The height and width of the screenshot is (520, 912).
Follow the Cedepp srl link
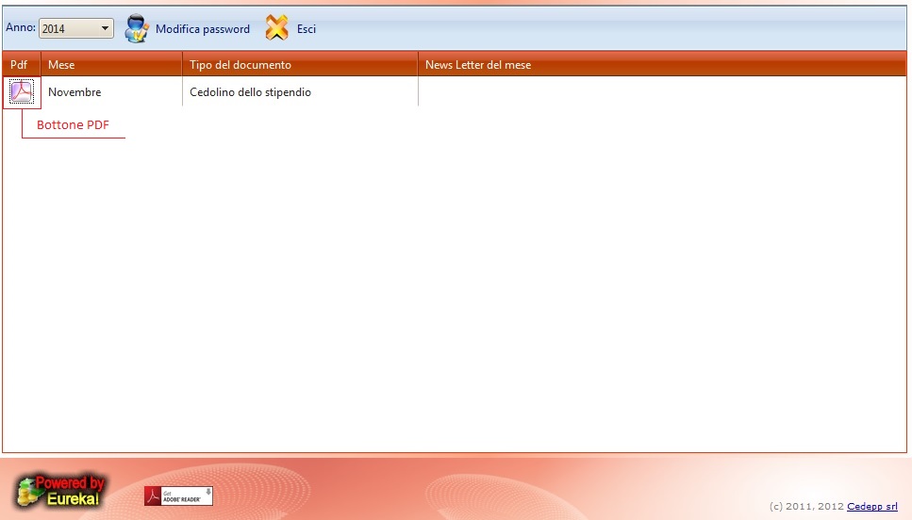pyautogui.click(x=871, y=507)
